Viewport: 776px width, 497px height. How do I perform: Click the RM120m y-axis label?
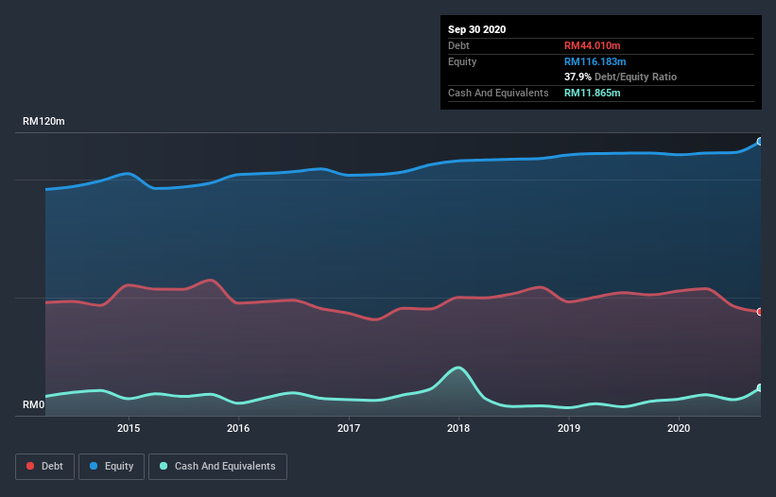[43, 121]
